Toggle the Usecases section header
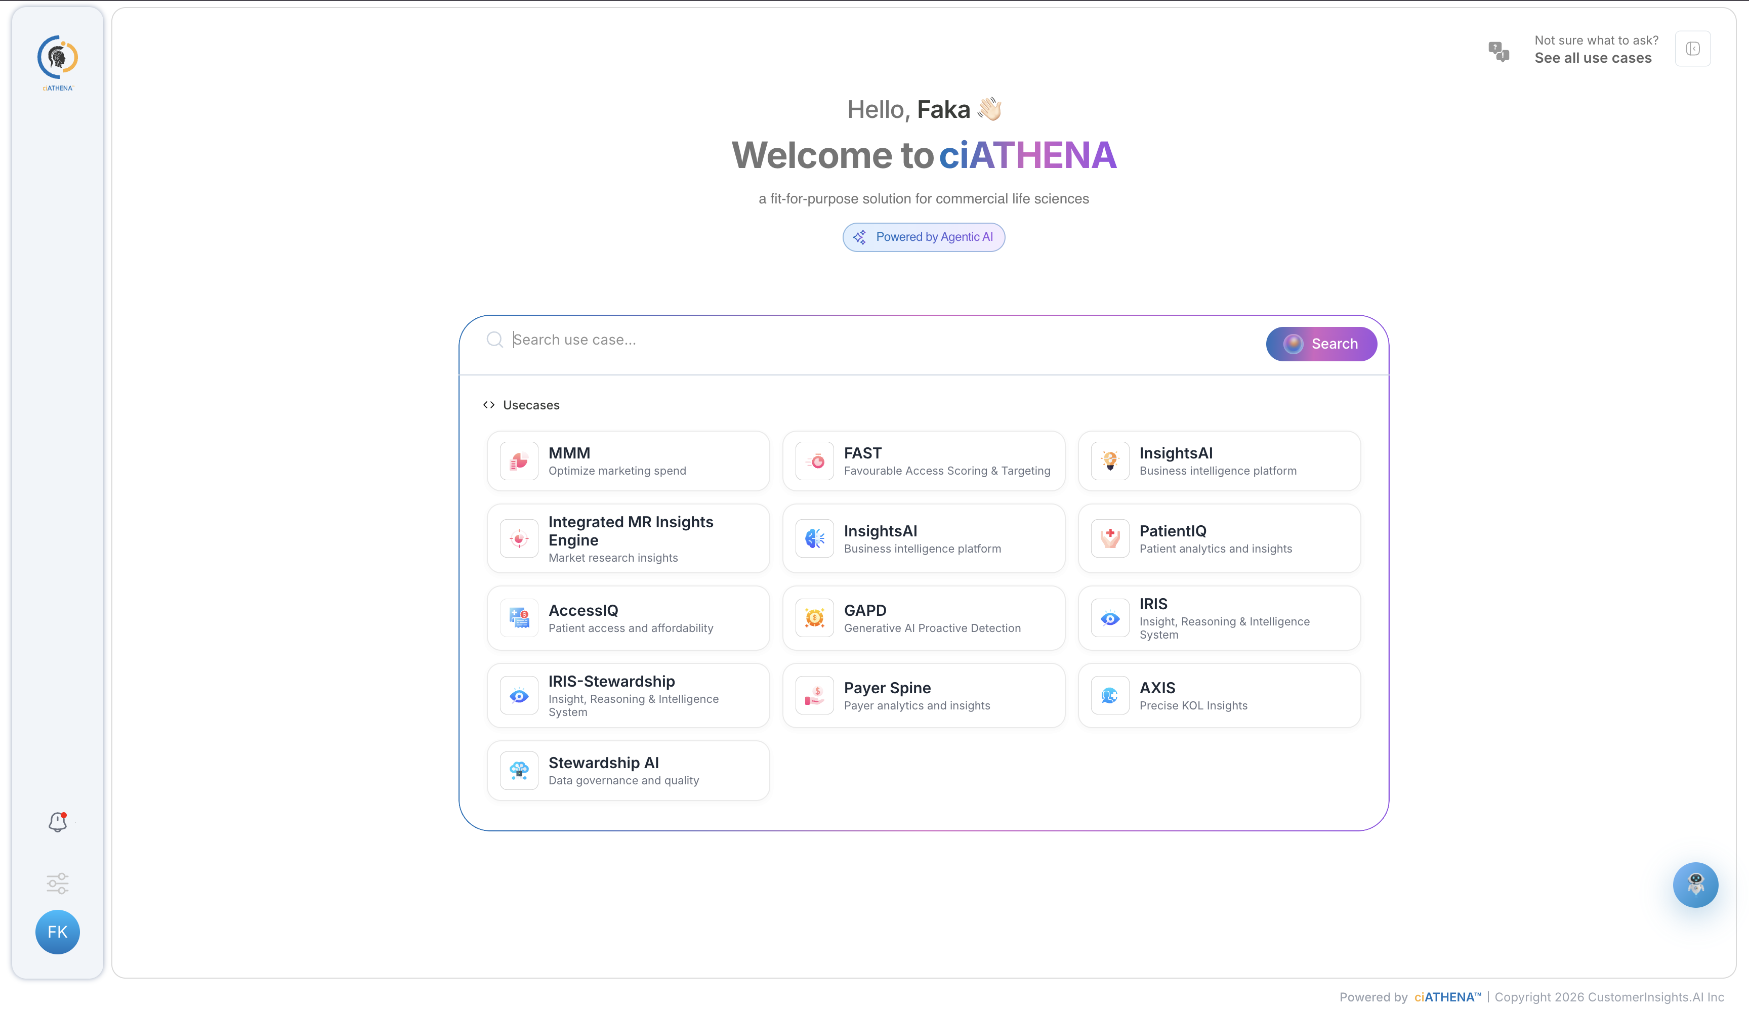1749x1009 pixels. point(521,405)
